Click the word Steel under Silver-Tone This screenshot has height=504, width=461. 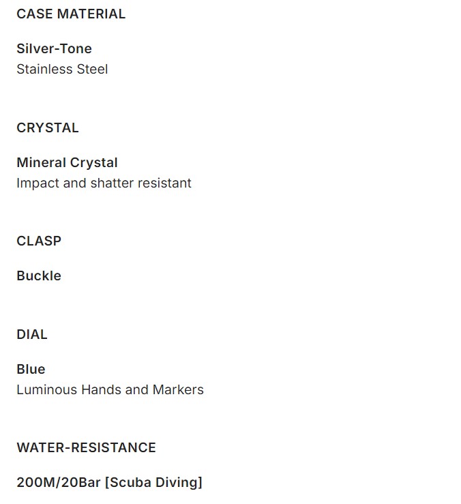click(x=92, y=69)
